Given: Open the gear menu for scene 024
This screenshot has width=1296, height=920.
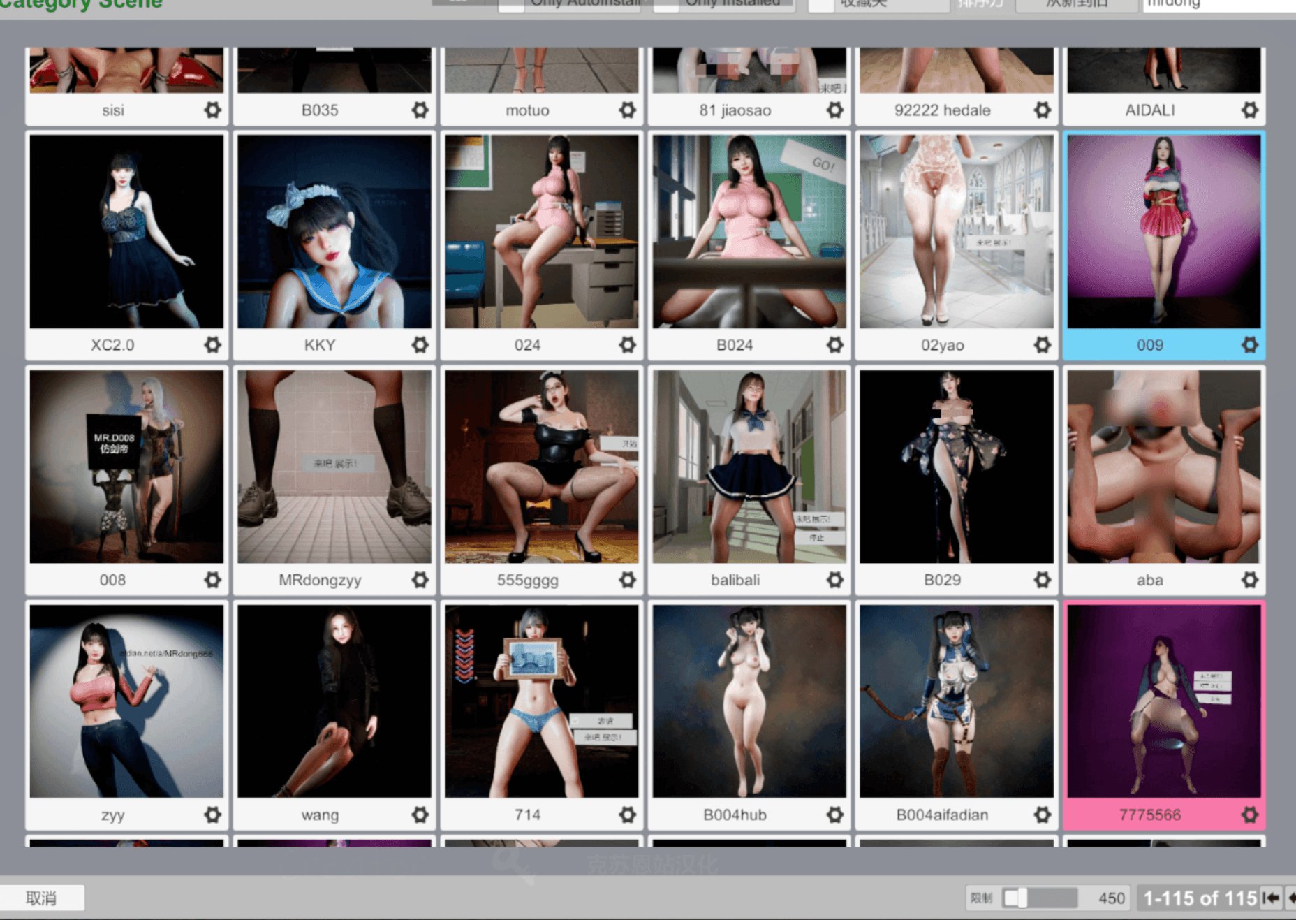Looking at the screenshot, I should 627,344.
